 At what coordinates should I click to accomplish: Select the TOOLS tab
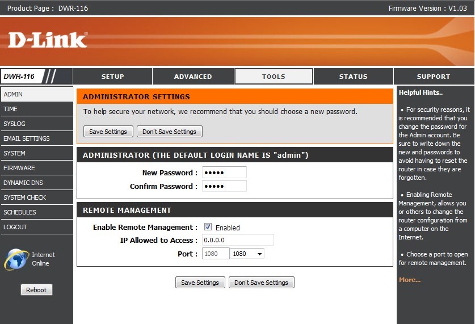click(x=274, y=76)
